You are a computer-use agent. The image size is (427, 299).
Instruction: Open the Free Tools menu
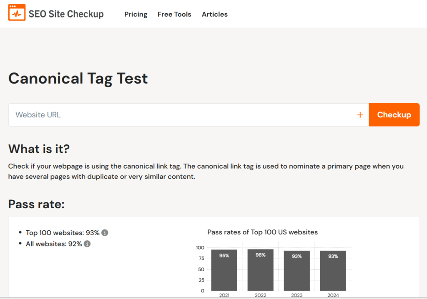coord(174,14)
